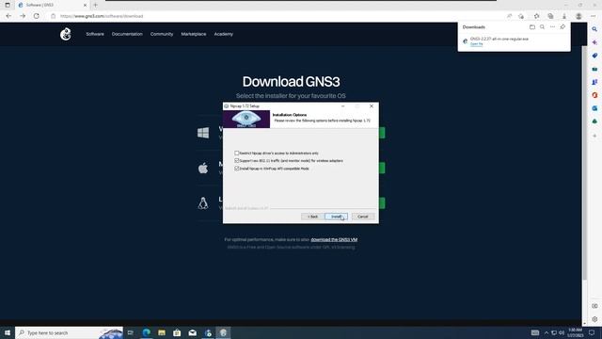Open a new browser tab with plus
The width and height of the screenshot is (602, 339).
coord(96,5)
